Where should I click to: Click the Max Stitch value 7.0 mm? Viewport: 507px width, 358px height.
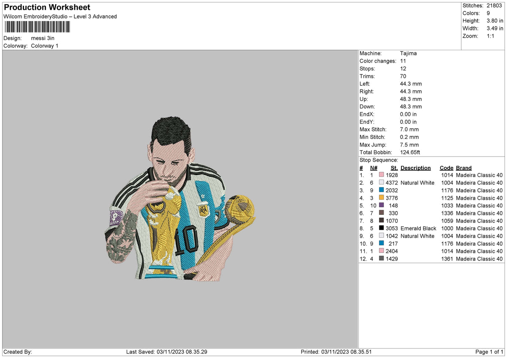coord(409,130)
